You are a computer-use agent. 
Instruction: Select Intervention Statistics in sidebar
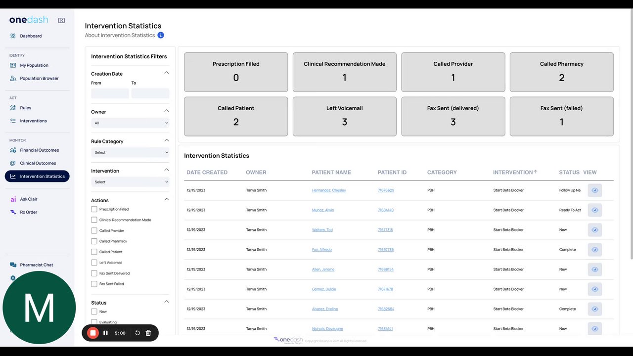tap(37, 176)
